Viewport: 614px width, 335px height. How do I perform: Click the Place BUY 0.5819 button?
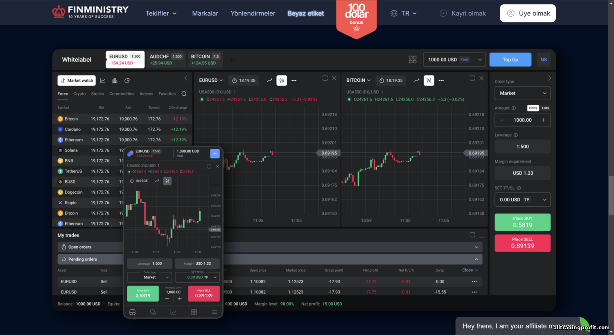click(x=522, y=222)
